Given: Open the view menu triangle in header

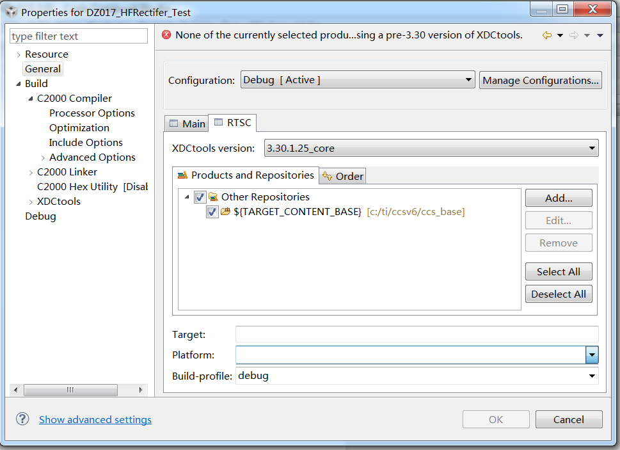Looking at the screenshot, I should tap(600, 35).
